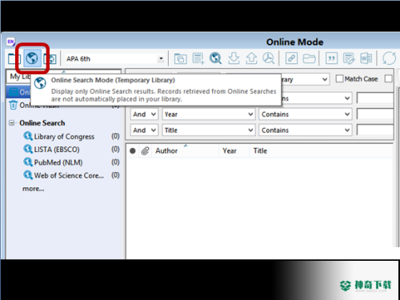Click Online Trash bin icon

tap(13, 105)
